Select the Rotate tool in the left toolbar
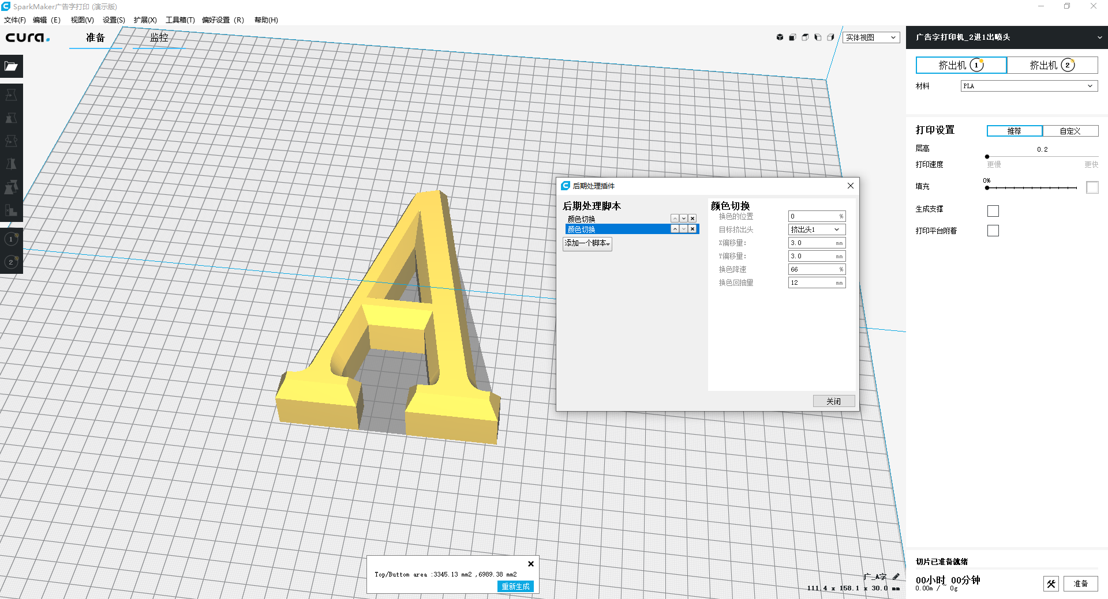The width and height of the screenshot is (1108, 599). click(x=11, y=141)
